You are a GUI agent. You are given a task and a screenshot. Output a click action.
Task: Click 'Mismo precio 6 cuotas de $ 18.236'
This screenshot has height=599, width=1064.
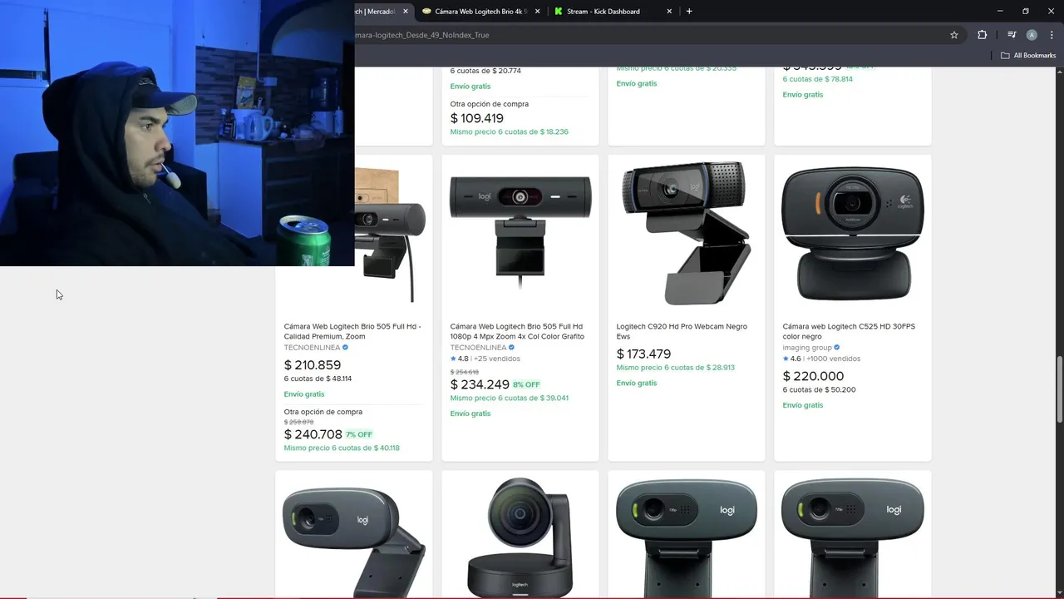[509, 132]
